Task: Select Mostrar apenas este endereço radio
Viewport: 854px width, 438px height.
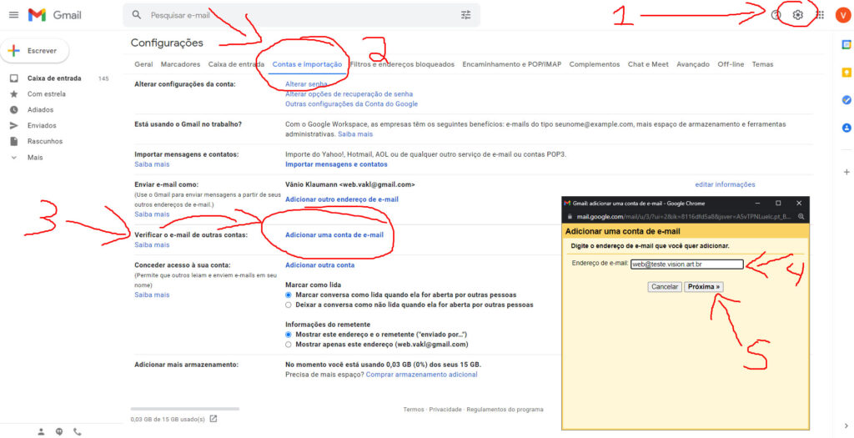Action: (289, 345)
